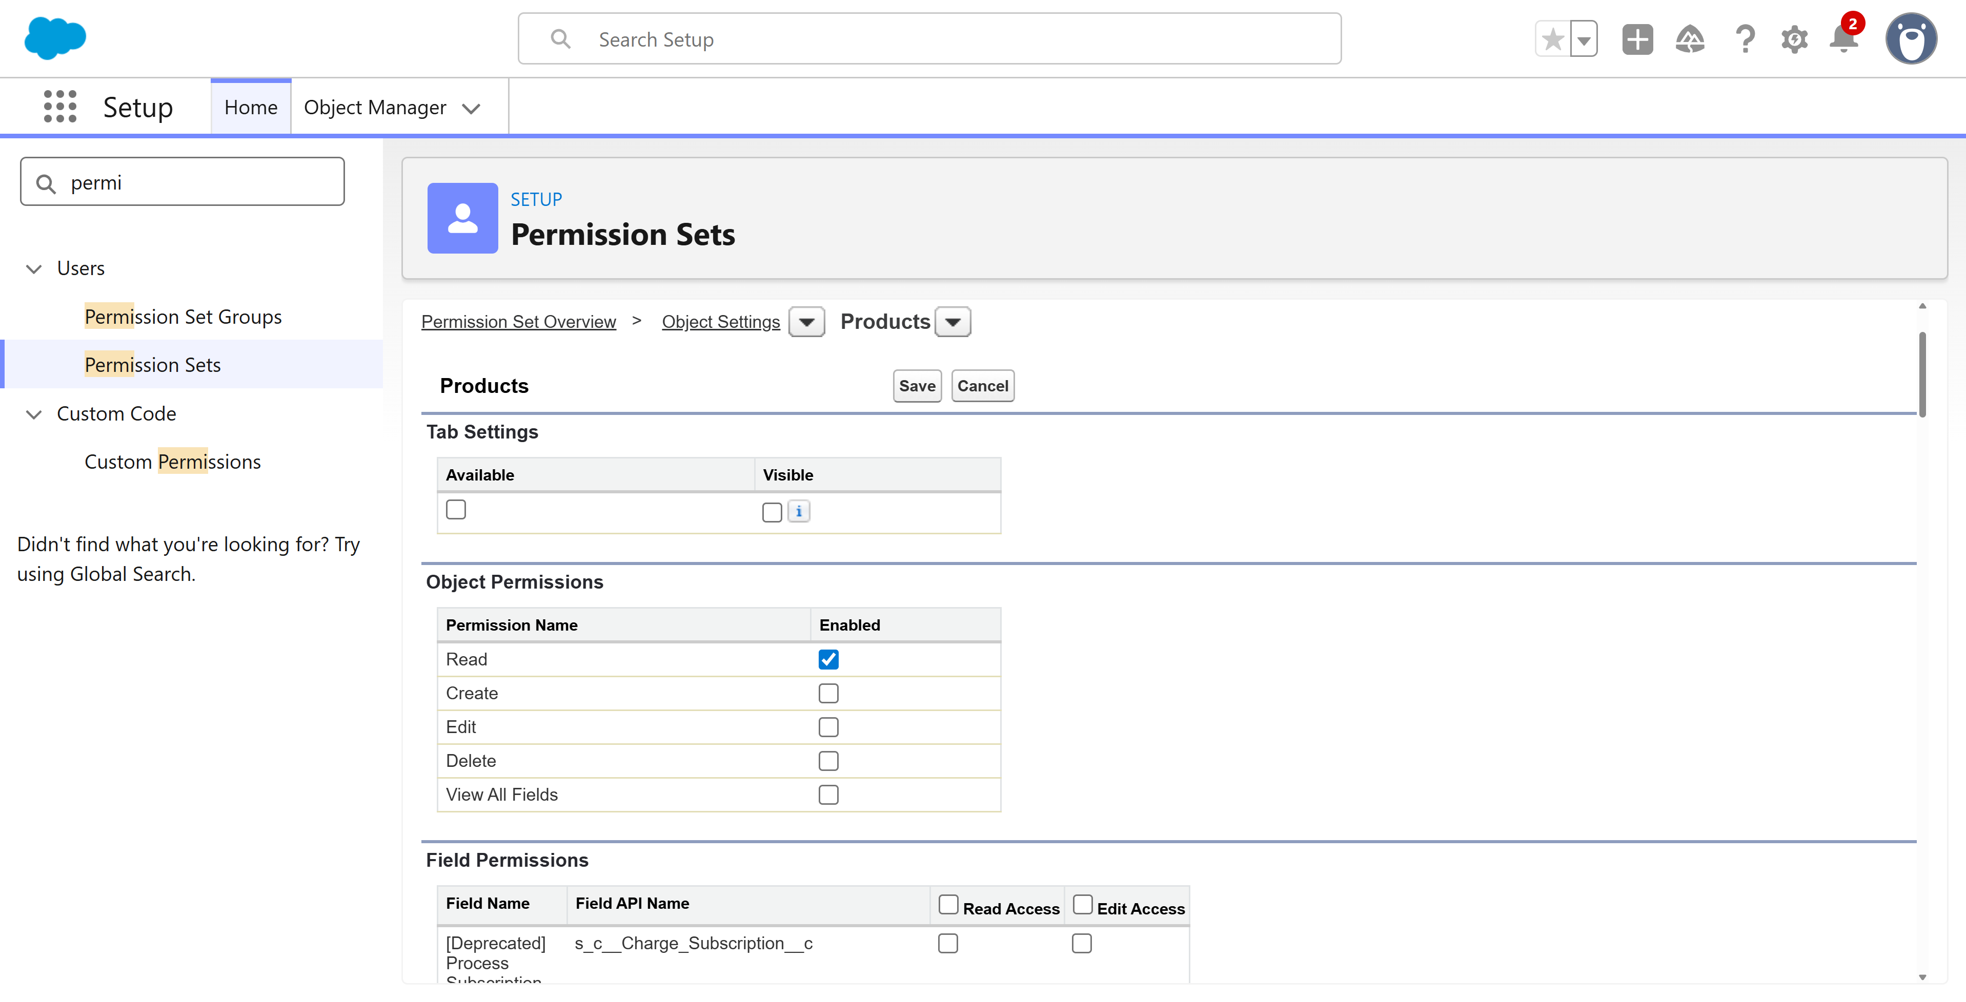Click the Save button
The image size is (1966, 1002).
point(917,386)
